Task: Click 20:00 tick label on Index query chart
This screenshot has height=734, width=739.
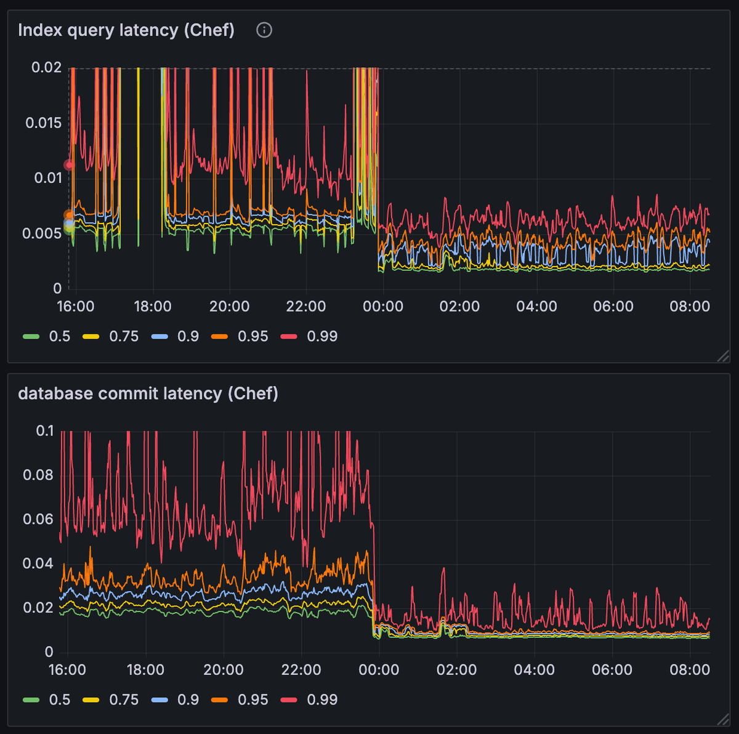Action: point(229,307)
